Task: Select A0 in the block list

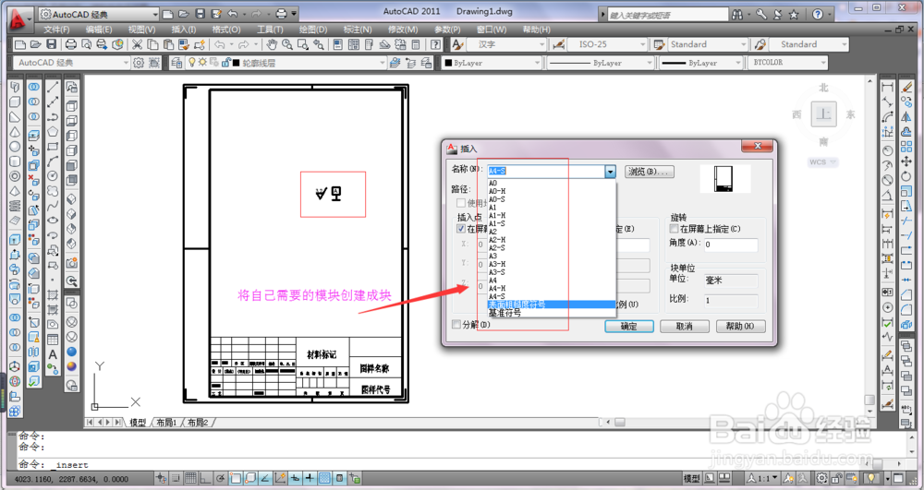Action: coord(551,183)
